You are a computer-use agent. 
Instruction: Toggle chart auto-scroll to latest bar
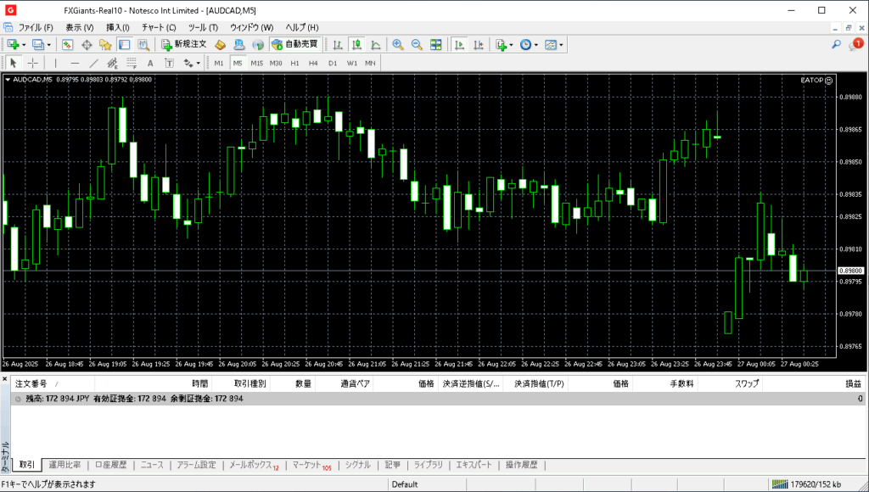pos(459,44)
